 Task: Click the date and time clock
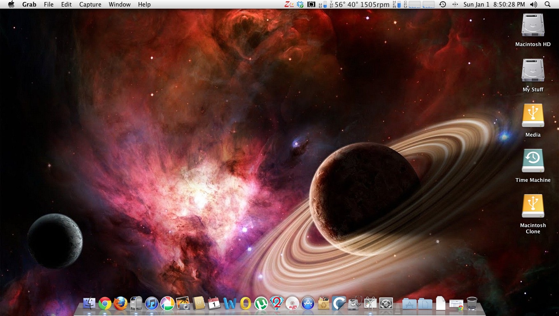tap(494, 5)
